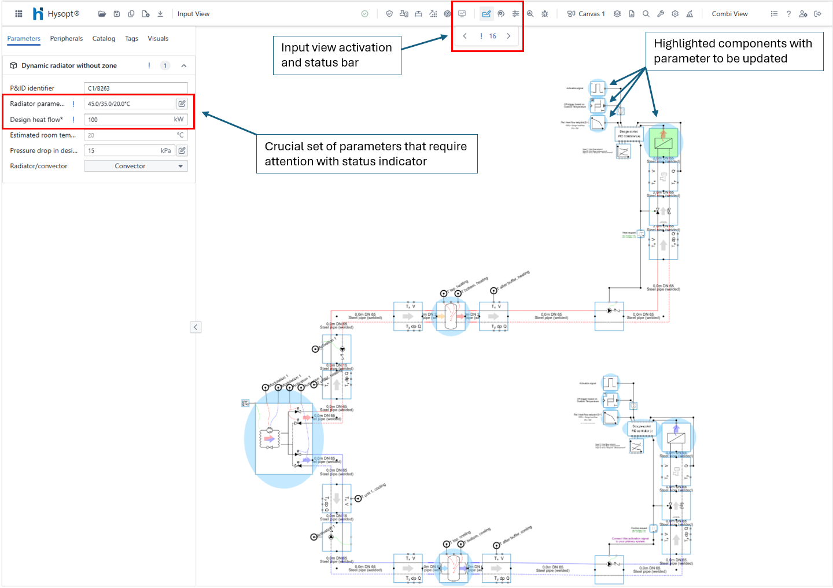Collapse the left side panel arrow
Viewport: 833px width, 588px height.
click(196, 327)
